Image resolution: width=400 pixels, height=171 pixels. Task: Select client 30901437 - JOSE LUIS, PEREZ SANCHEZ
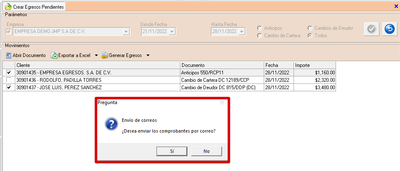coord(97,88)
